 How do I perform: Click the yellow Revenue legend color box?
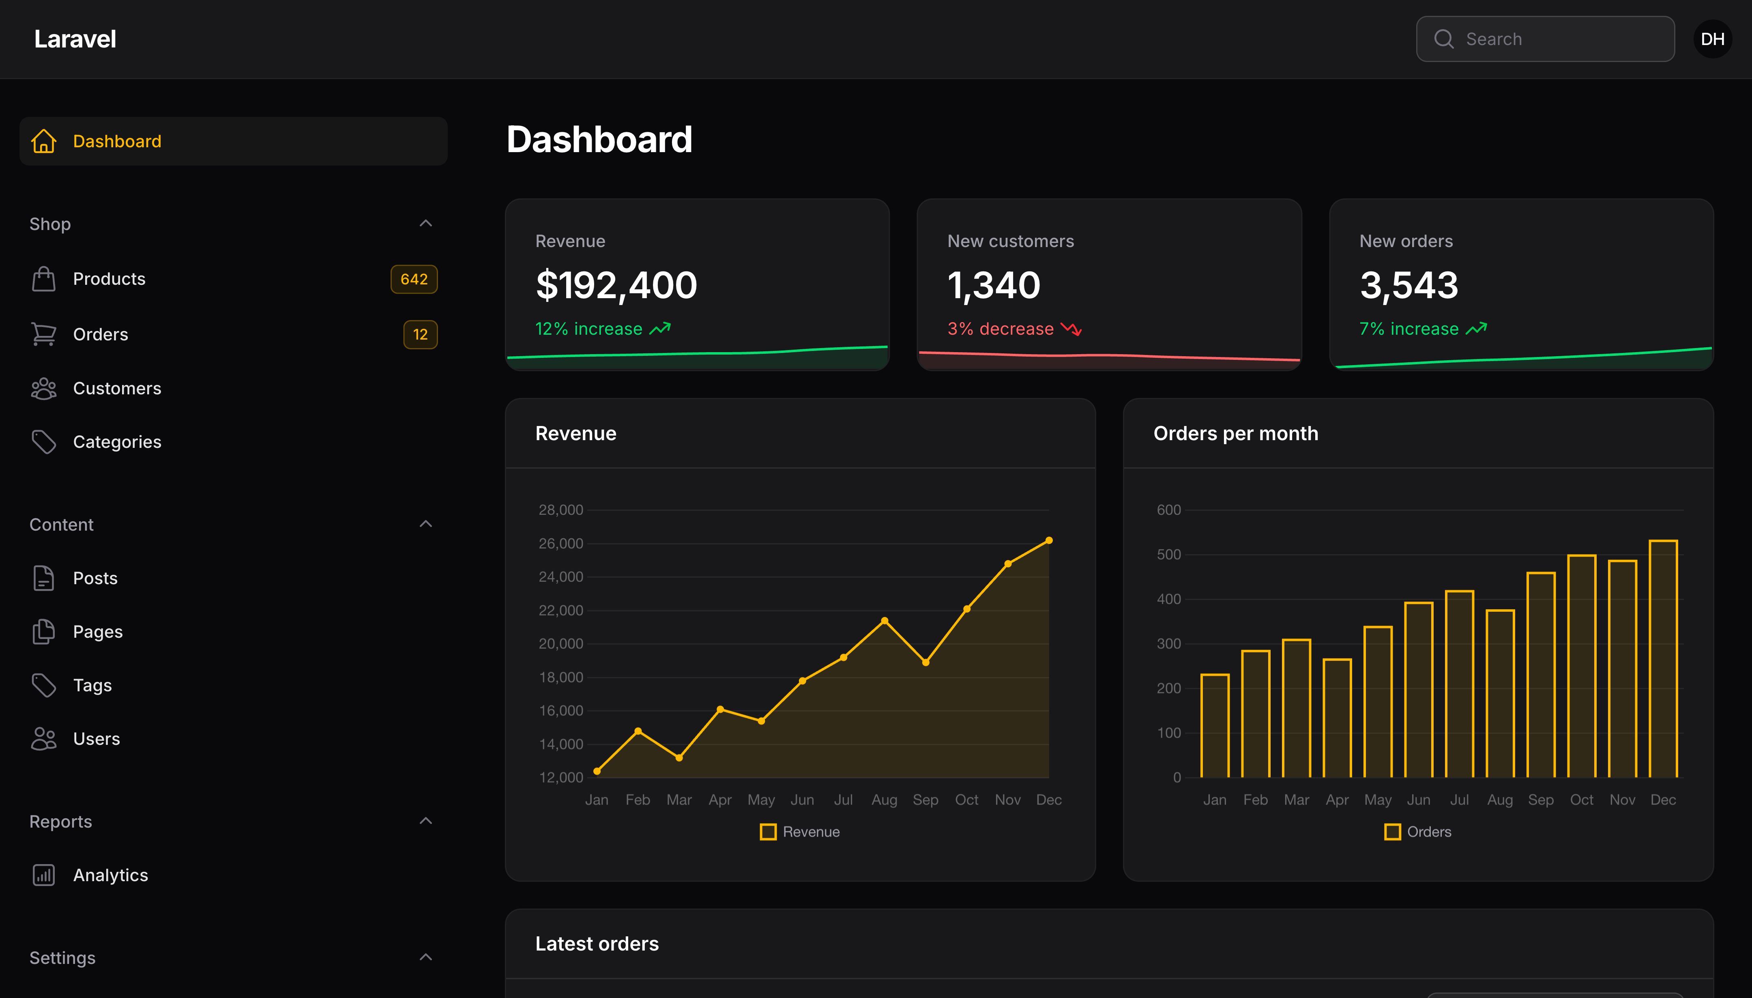coord(768,831)
